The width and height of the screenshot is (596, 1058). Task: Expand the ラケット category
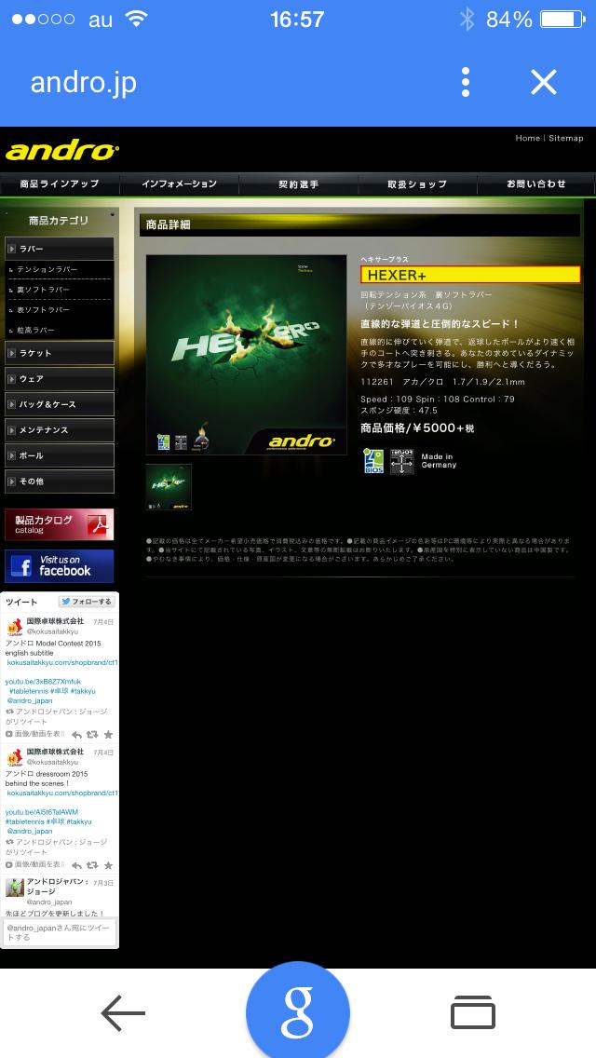click(60, 353)
